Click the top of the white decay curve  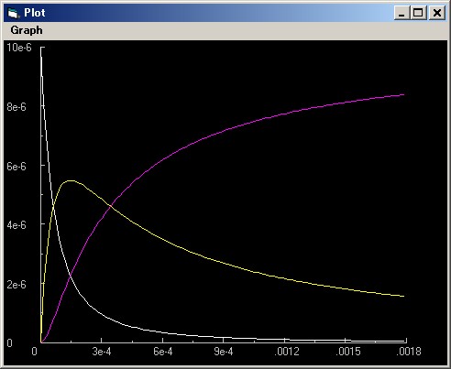41,49
